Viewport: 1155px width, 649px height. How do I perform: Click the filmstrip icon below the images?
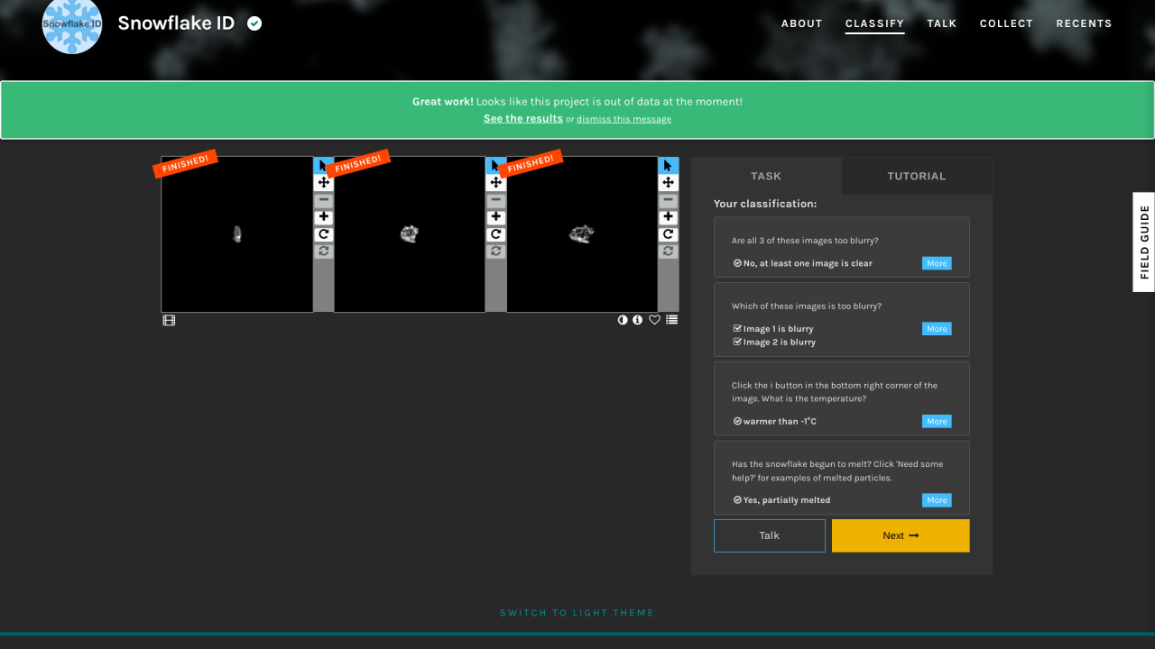pos(169,320)
